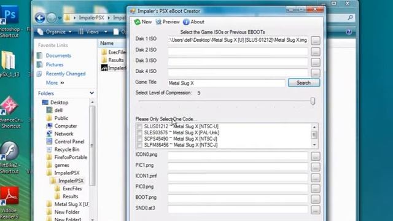
Task: Click the SND0.at3 path field
Action: 238,209
